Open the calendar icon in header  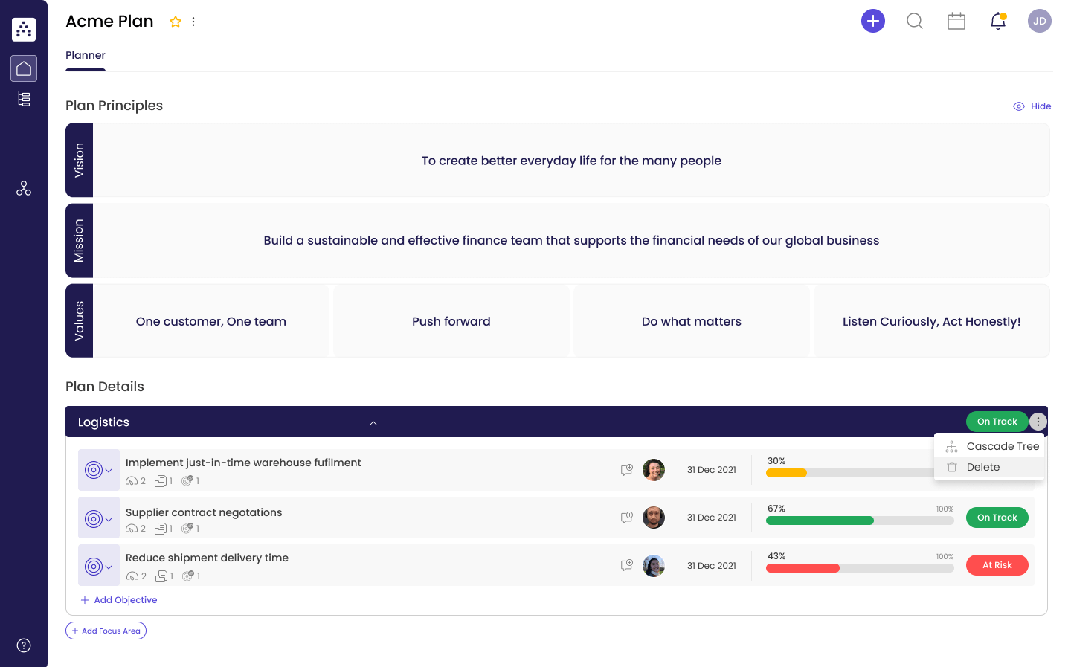(x=956, y=21)
